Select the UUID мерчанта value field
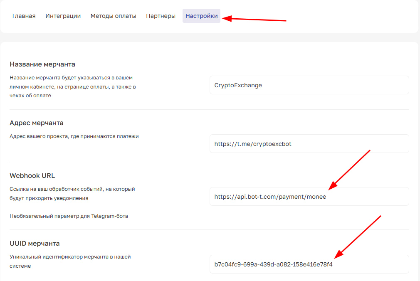Screen dimensions: 420x281 (309, 264)
